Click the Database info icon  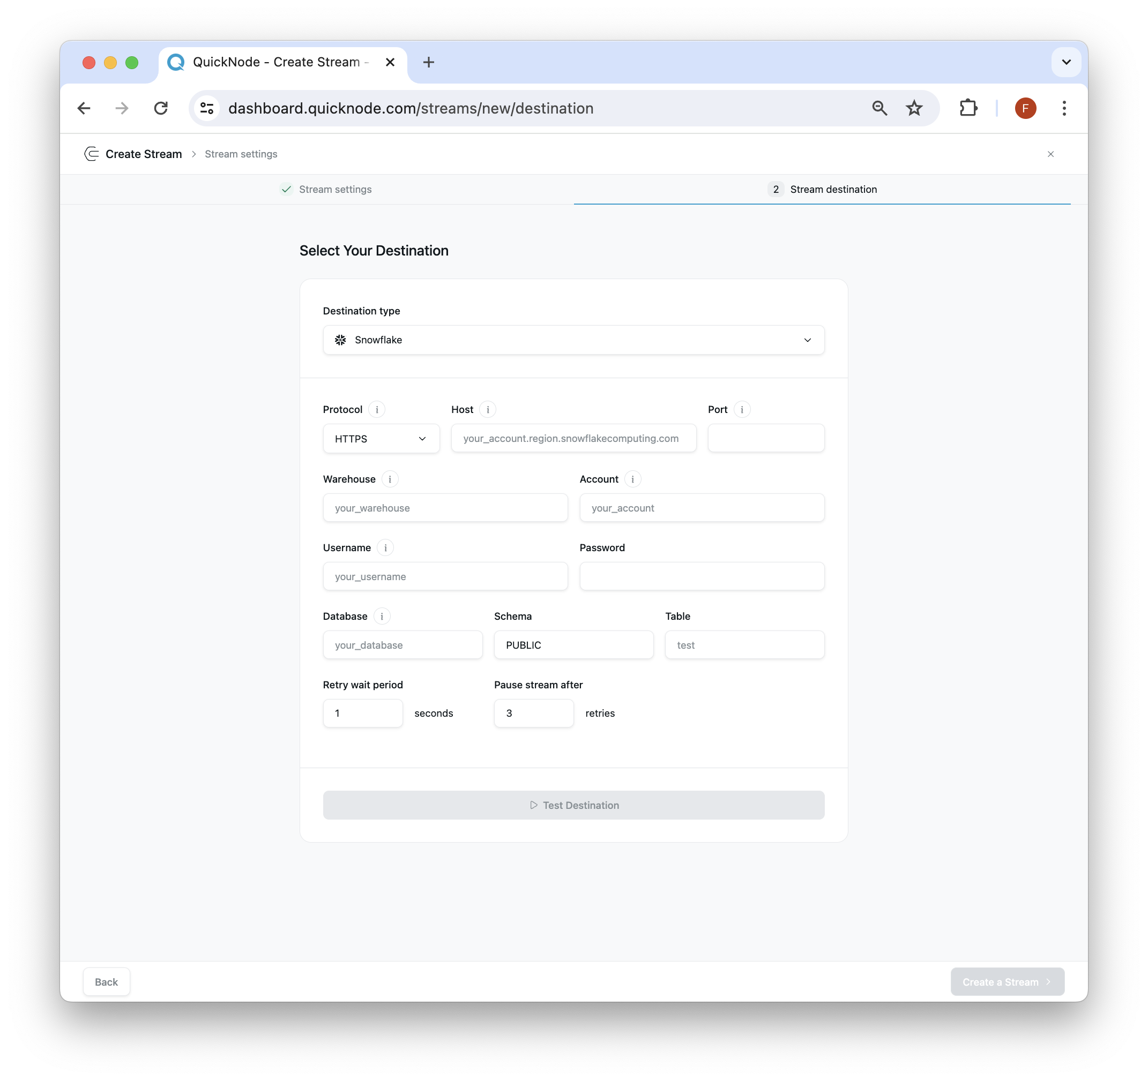tap(382, 617)
